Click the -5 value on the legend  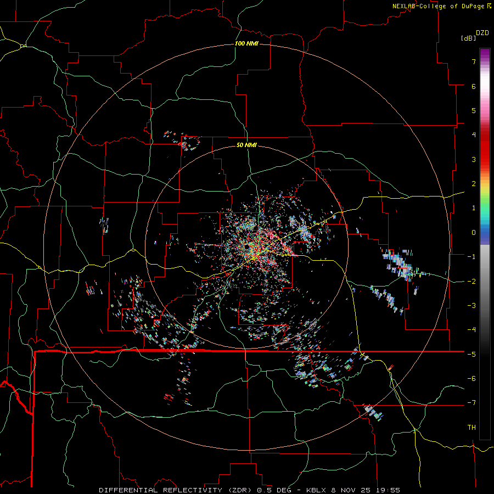(471, 355)
